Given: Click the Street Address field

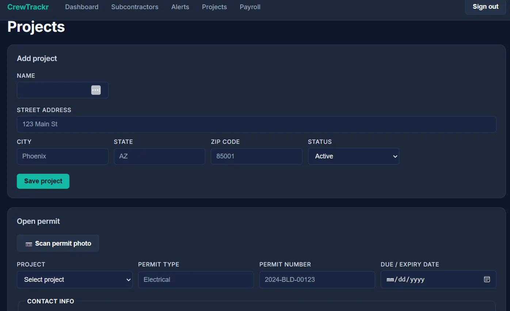Looking at the screenshot, I should point(256,124).
